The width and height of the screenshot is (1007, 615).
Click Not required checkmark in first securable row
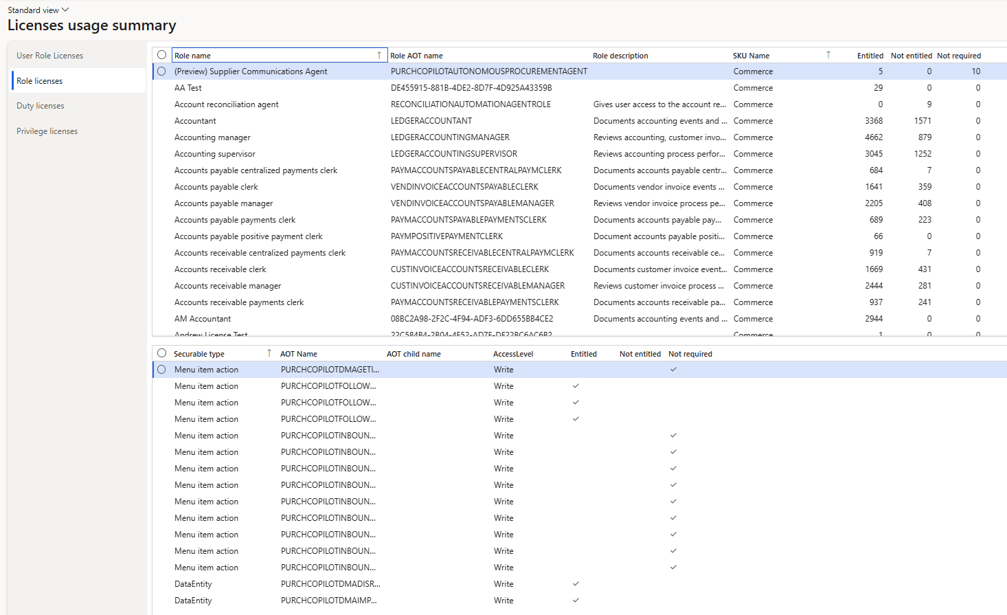click(x=673, y=370)
